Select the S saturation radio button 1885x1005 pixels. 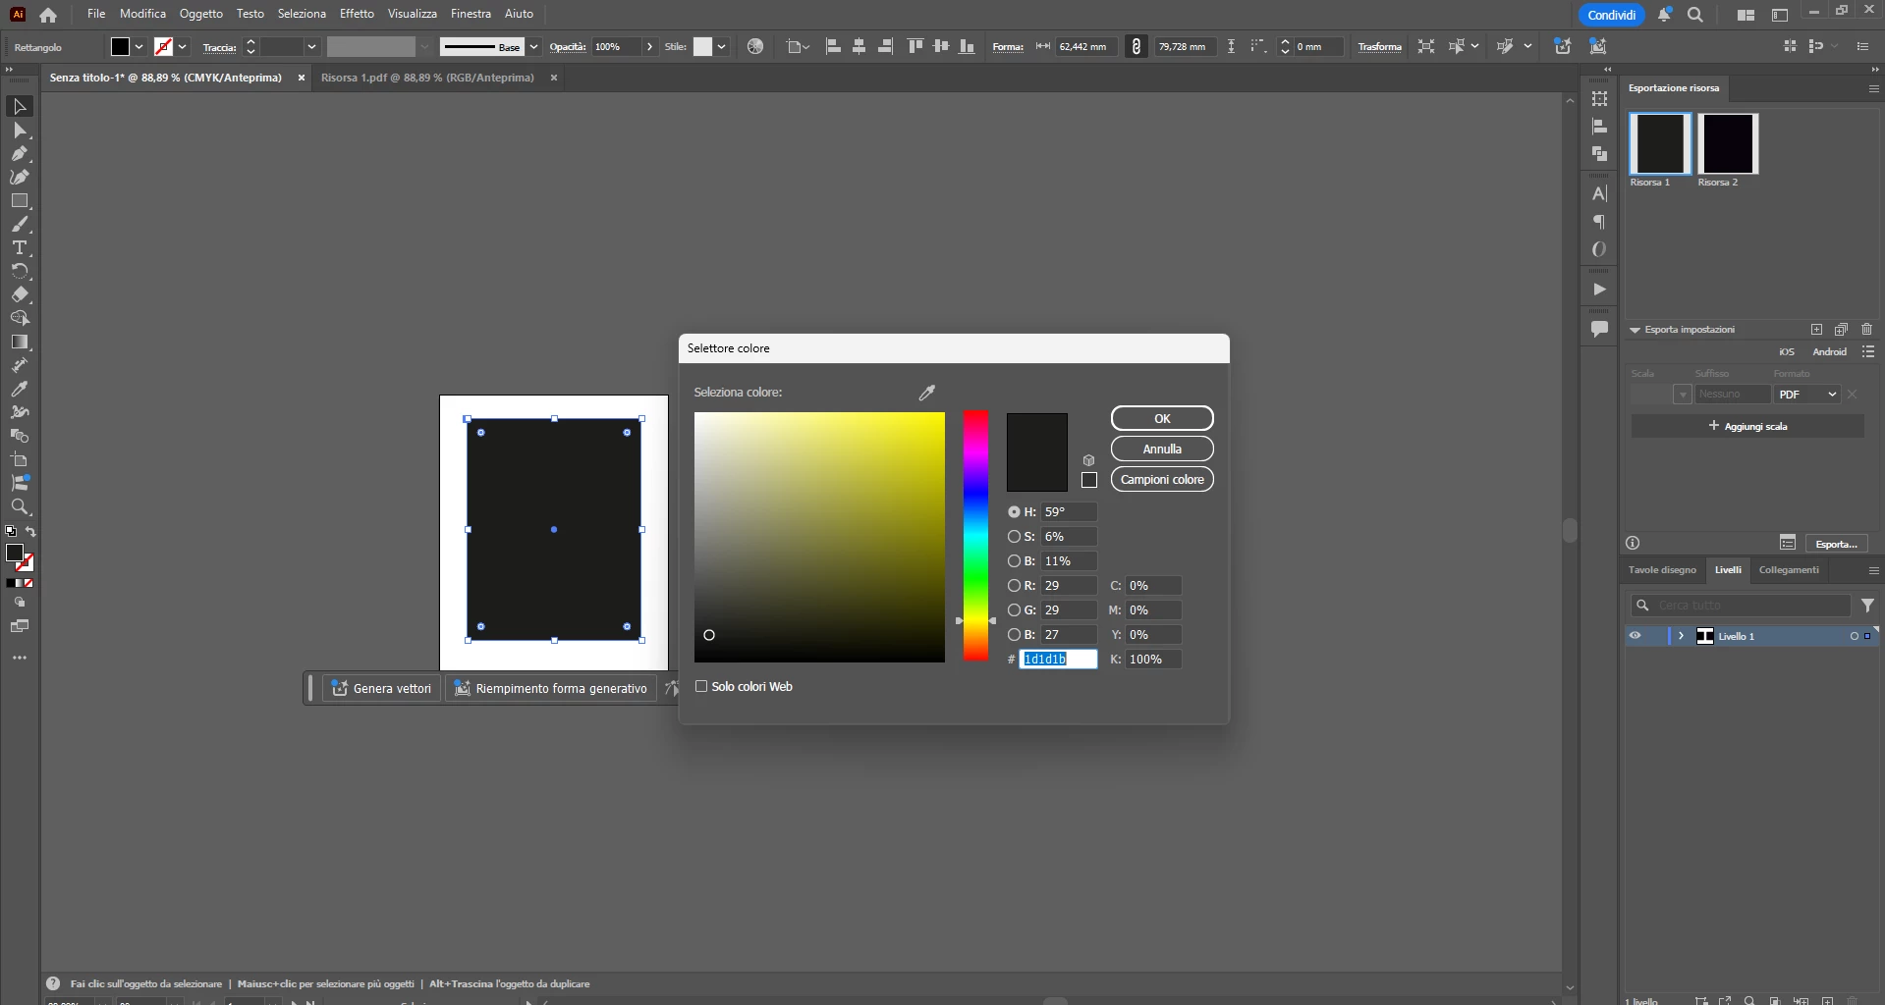point(1014,537)
